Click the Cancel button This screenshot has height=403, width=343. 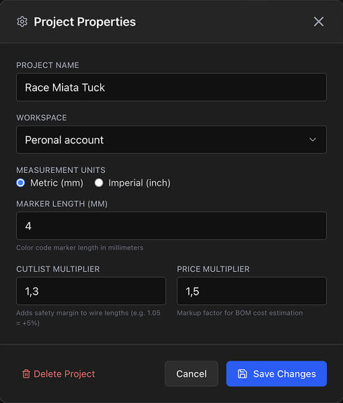pyautogui.click(x=192, y=373)
